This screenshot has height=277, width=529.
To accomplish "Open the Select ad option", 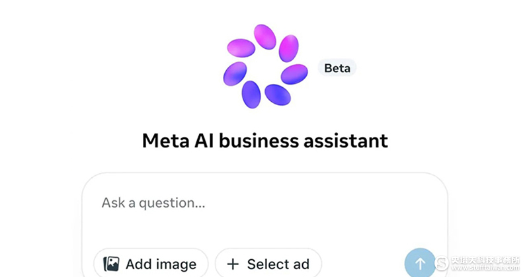I will (268, 264).
